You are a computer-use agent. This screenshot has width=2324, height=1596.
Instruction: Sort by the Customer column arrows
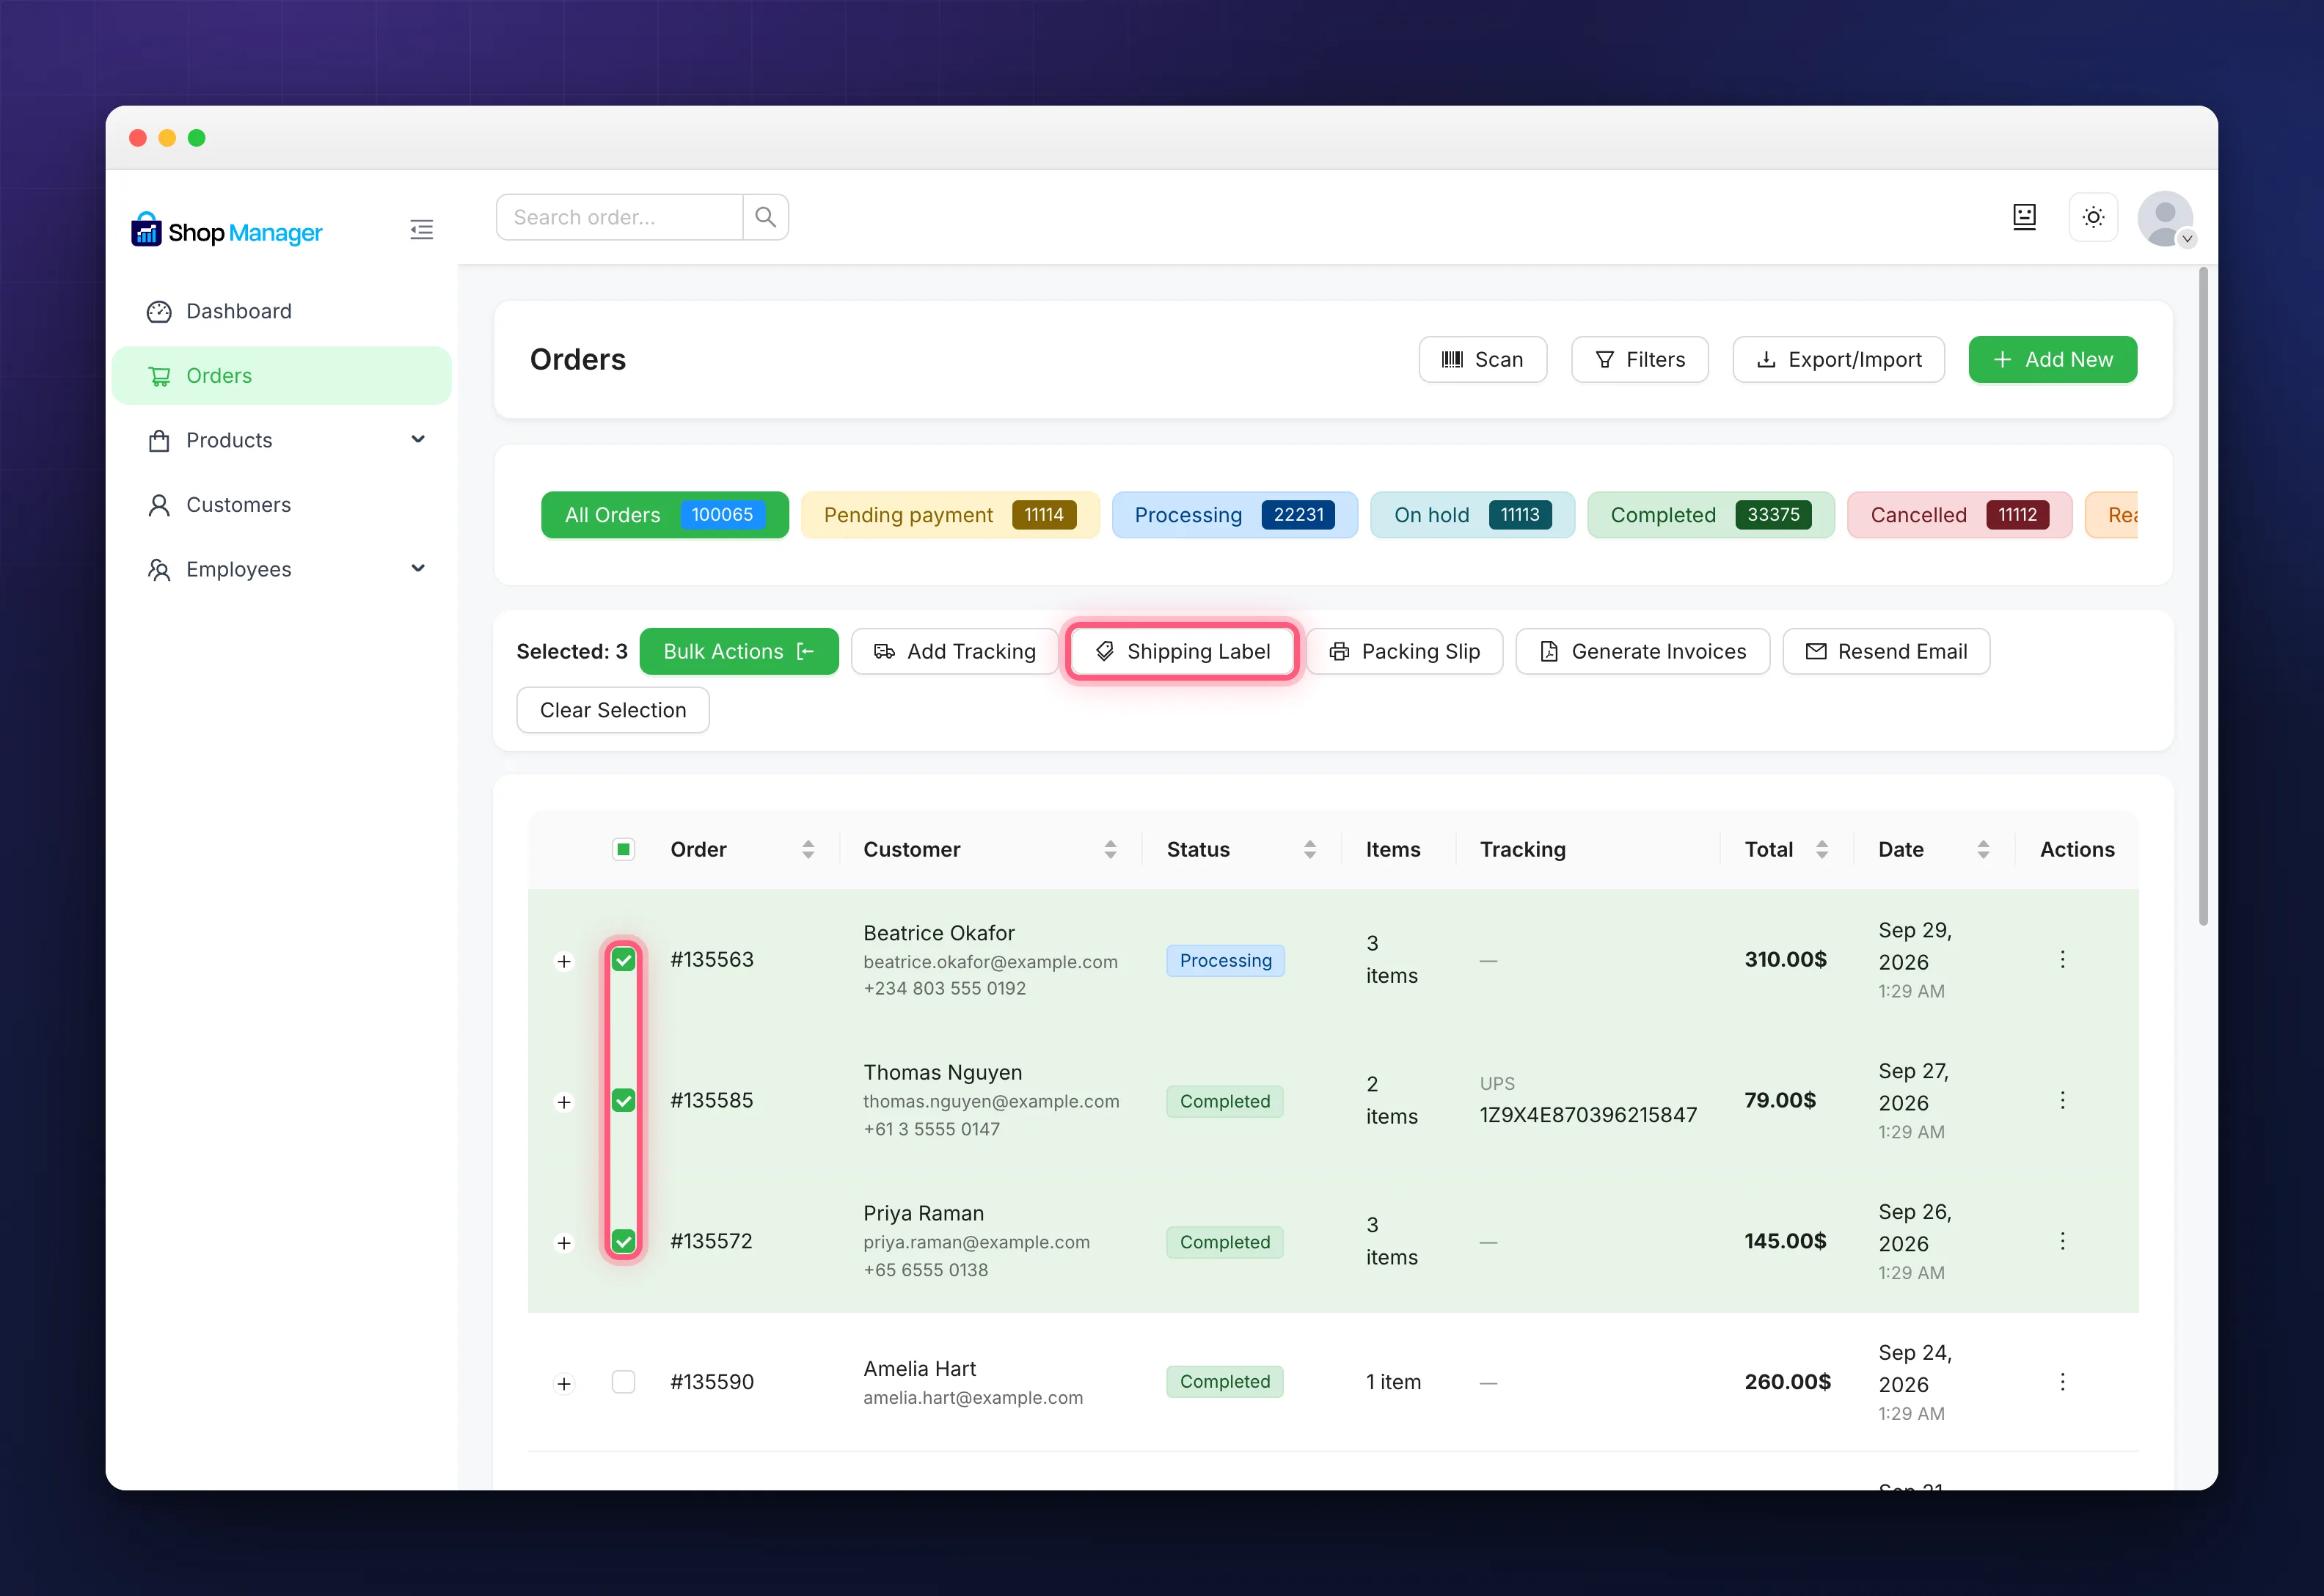coord(1110,850)
